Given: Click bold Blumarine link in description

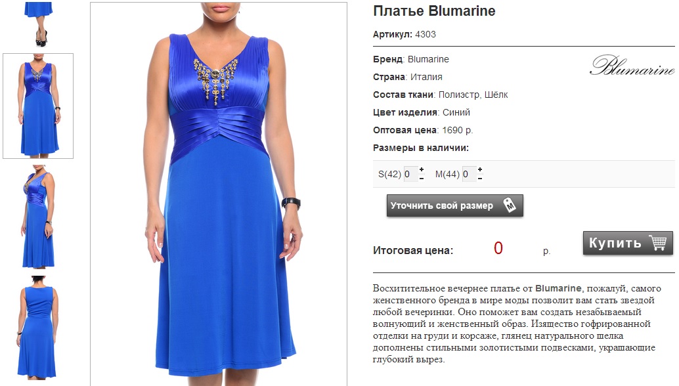Looking at the screenshot, I should tap(558, 288).
